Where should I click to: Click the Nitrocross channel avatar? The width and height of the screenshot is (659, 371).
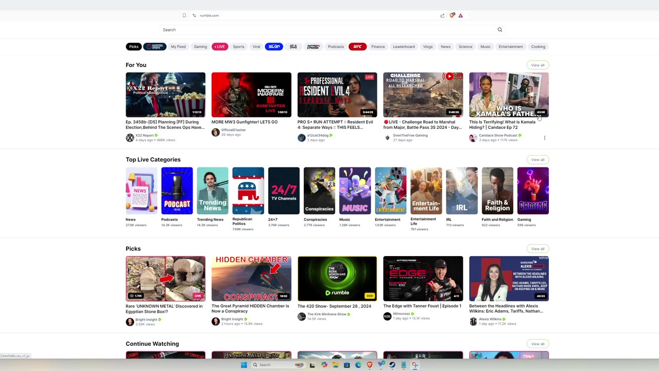(387, 316)
